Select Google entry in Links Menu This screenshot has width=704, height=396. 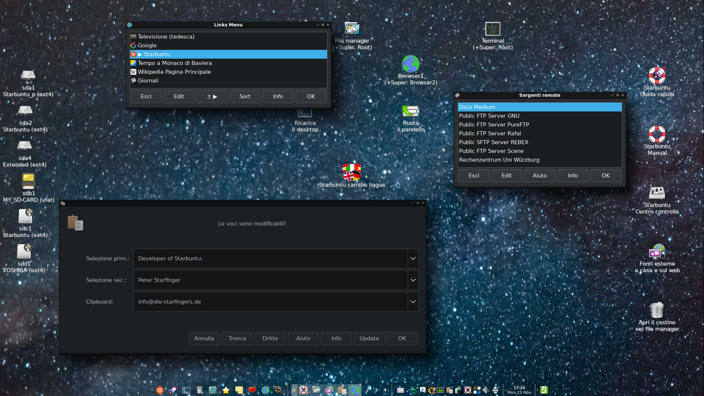[228, 45]
